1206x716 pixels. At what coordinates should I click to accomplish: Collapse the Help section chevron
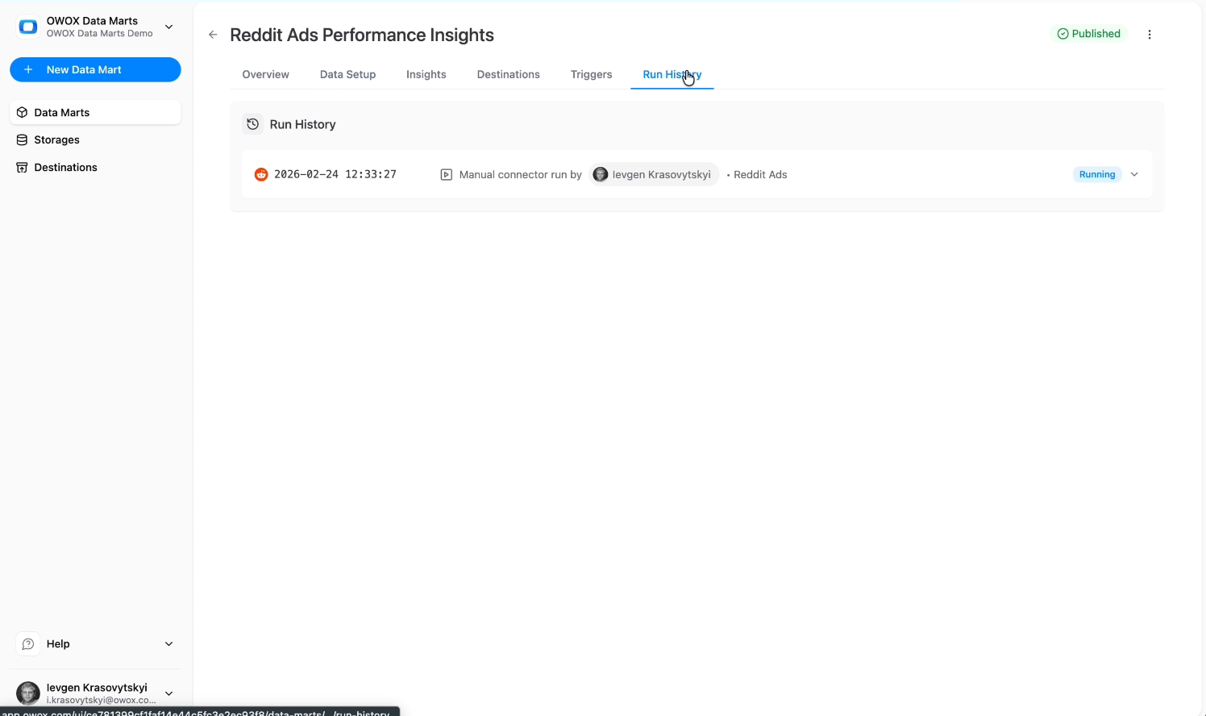[x=168, y=643]
